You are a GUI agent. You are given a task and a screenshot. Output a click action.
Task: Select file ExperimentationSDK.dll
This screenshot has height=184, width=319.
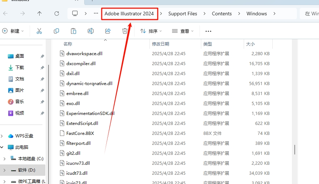[x=90, y=114]
